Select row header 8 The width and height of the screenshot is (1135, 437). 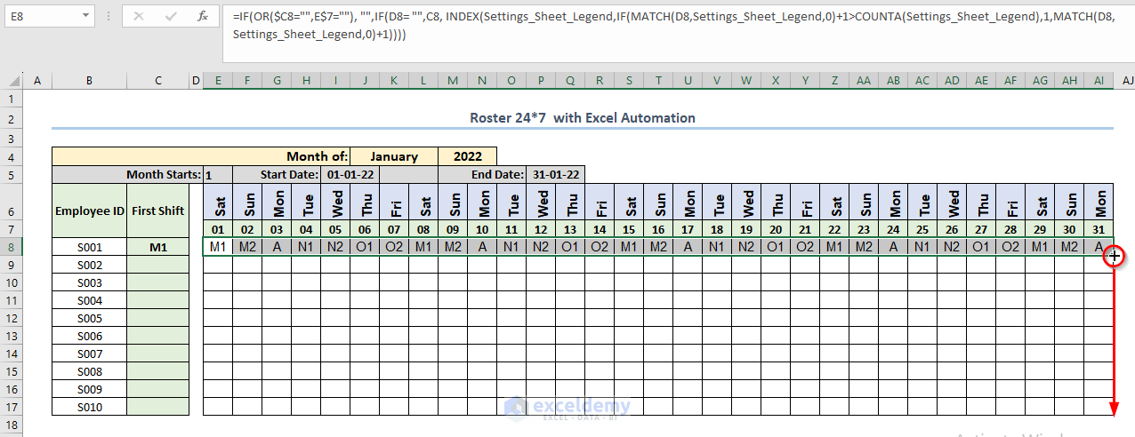(x=12, y=247)
